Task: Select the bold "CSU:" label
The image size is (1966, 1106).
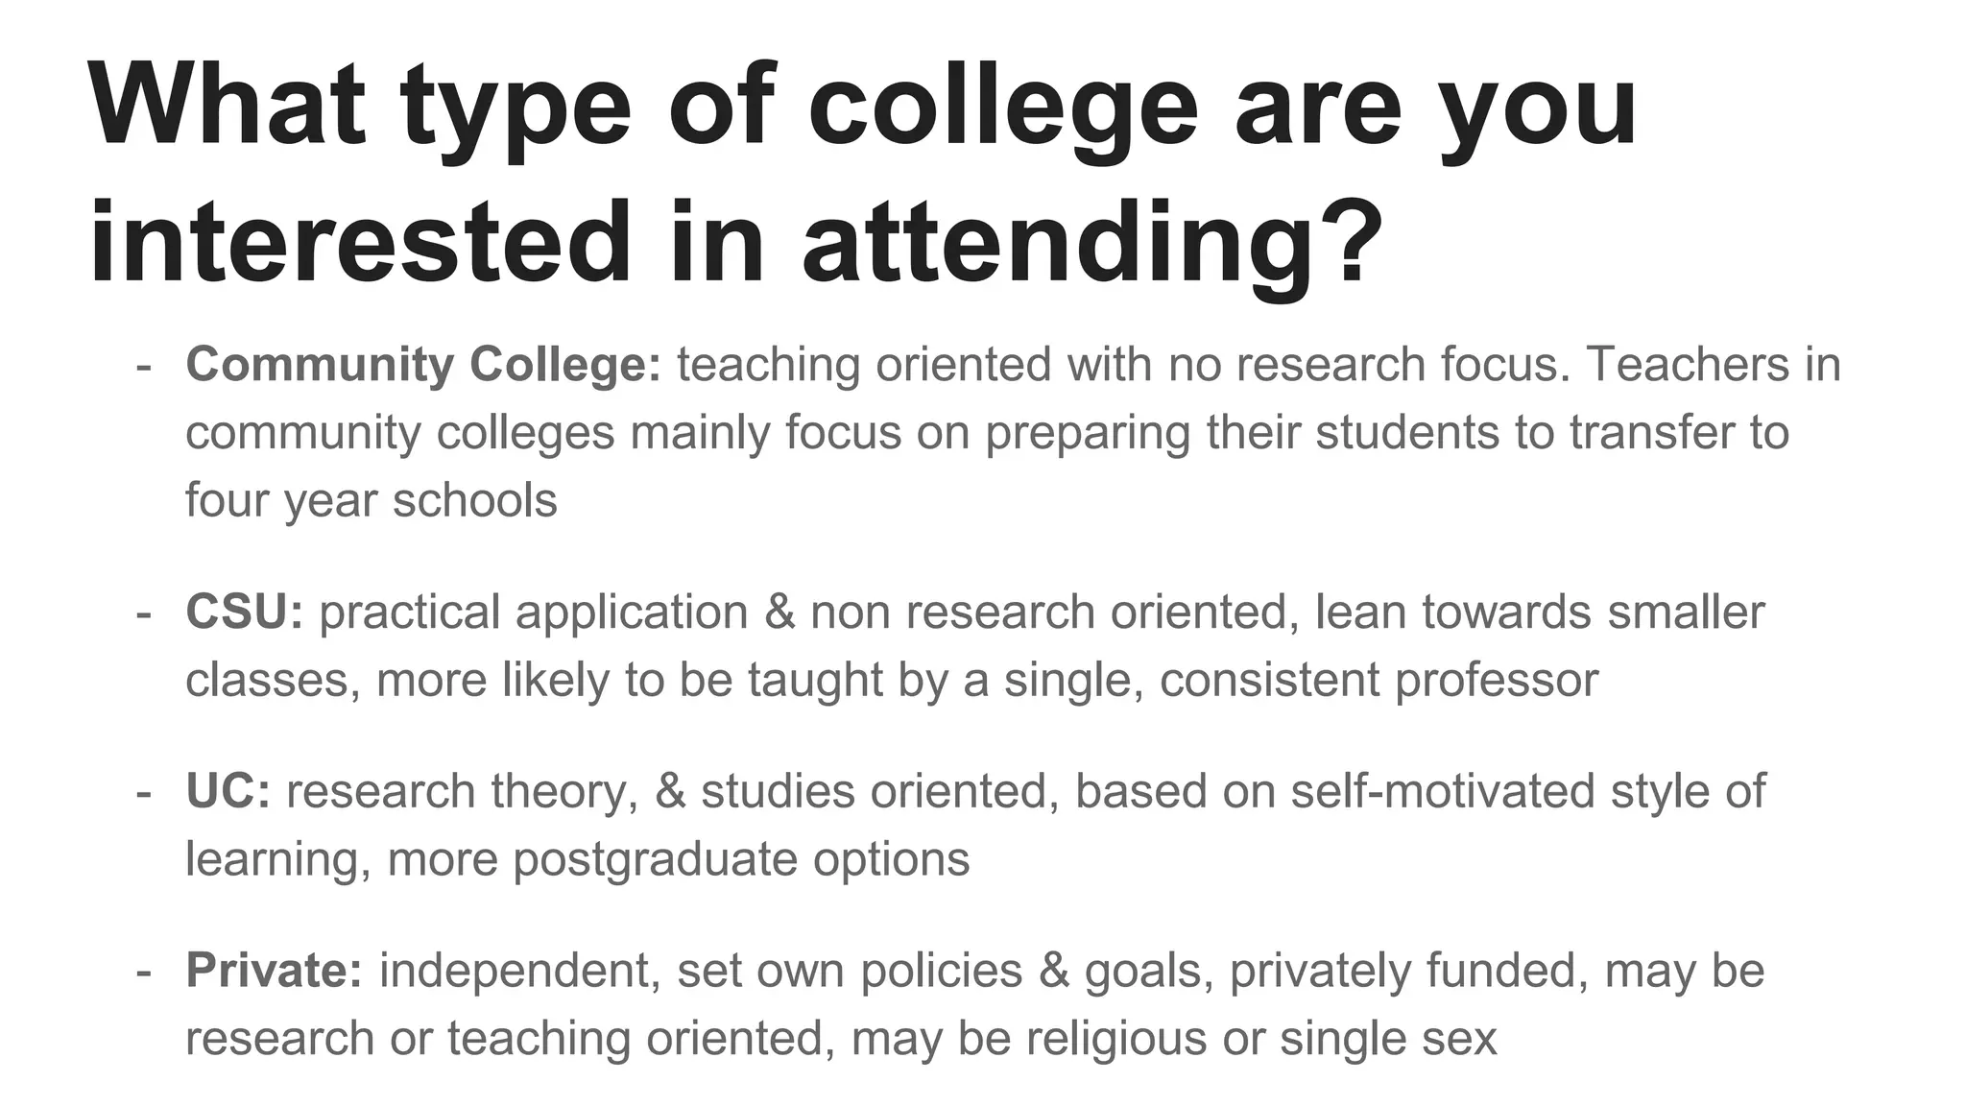Action: [244, 613]
